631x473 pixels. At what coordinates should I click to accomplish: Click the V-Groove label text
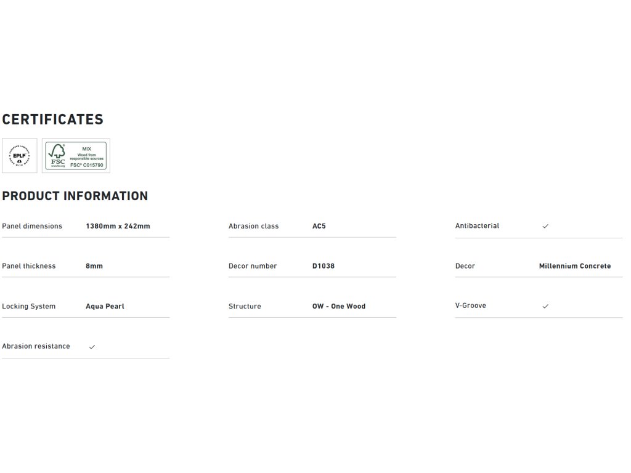471,305
